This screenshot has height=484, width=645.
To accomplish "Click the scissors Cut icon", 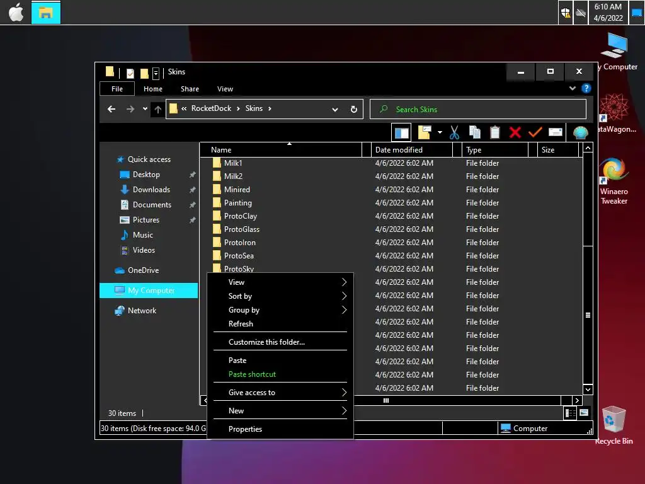I will point(454,132).
